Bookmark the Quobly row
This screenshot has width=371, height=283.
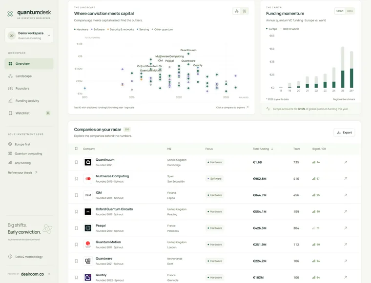[76, 278]
